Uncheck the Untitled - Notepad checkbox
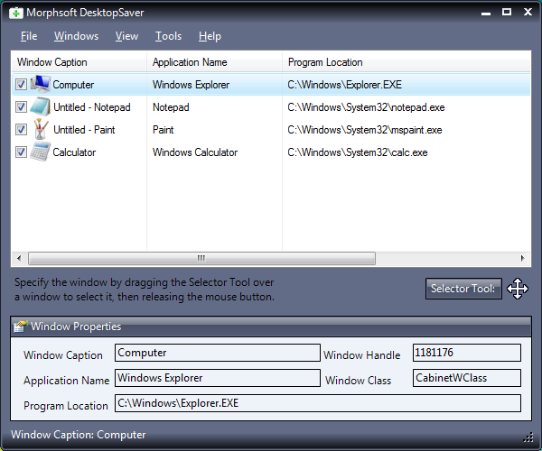542x451 pixels. click(21, 106)
